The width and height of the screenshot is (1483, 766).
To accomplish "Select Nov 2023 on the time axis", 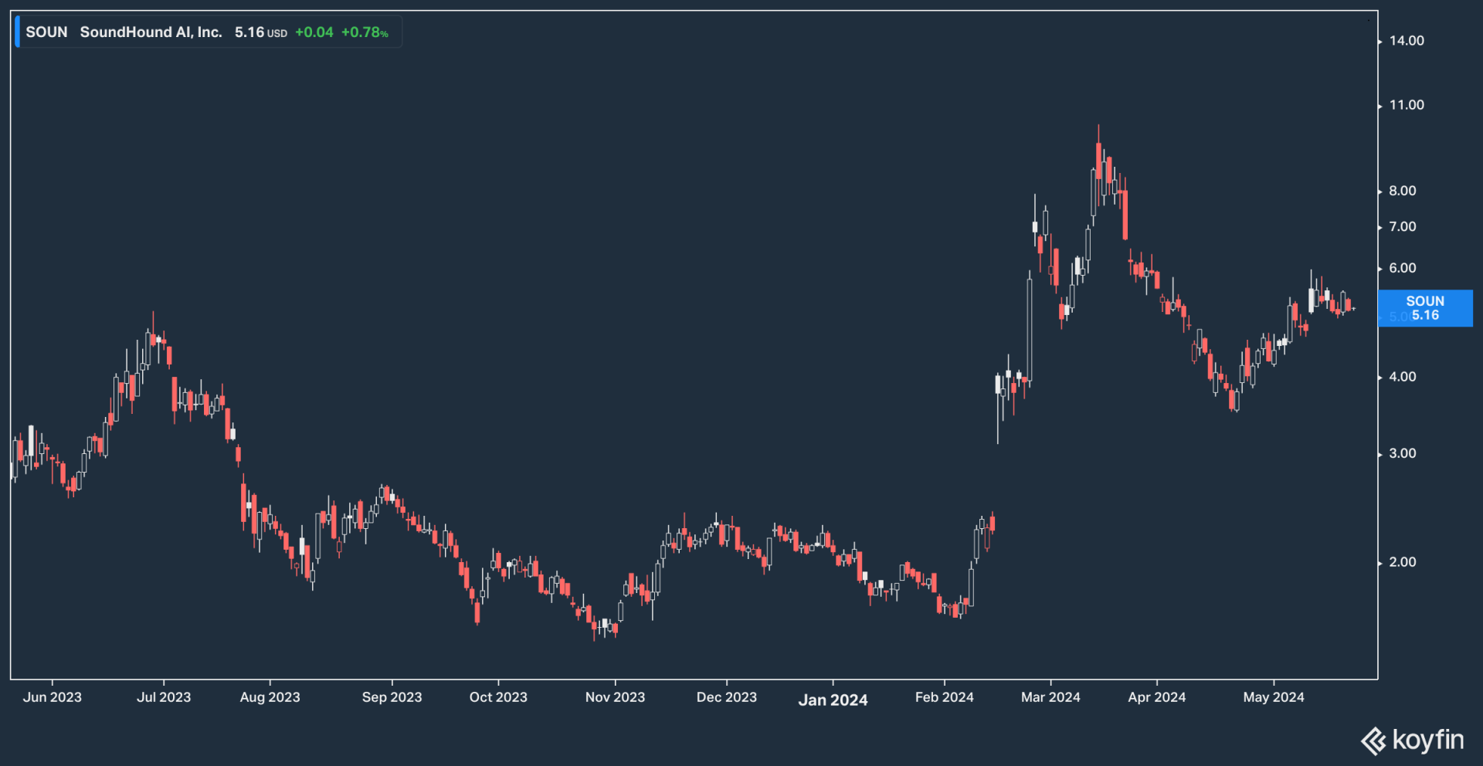I will click(x=615, y=697).
